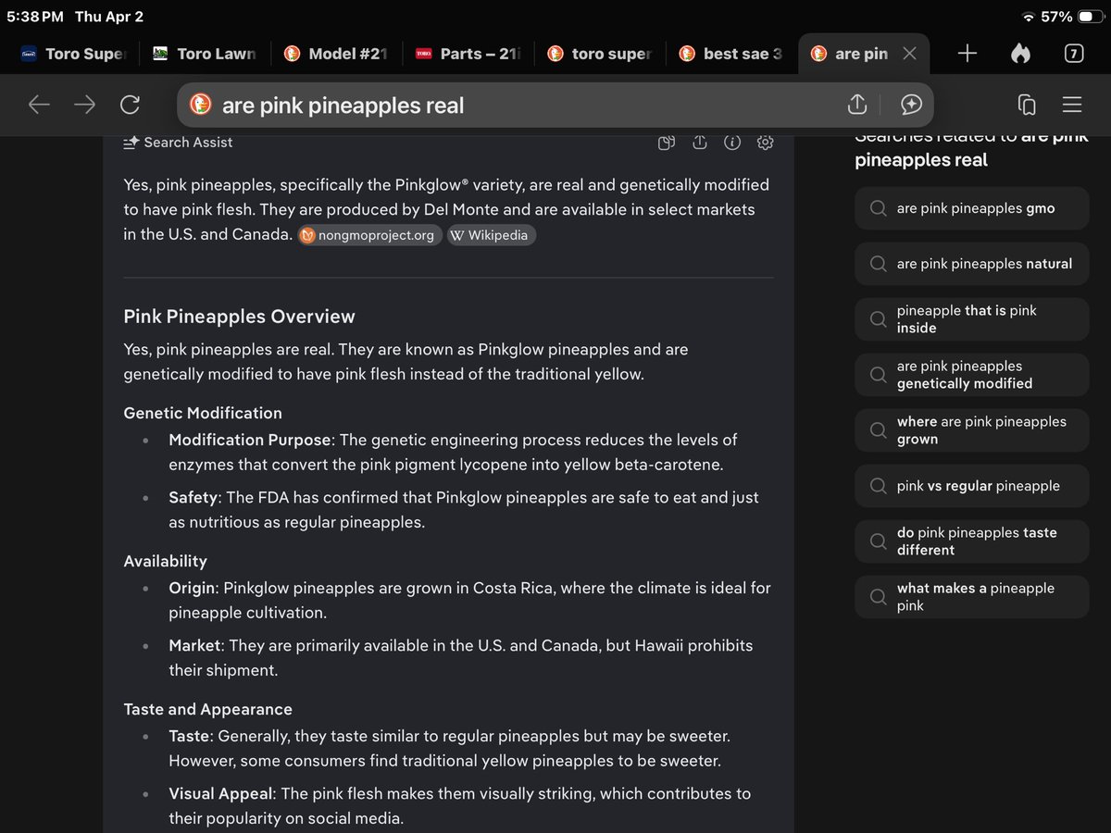
Task: Switch to the 'toro super' DuckDuckGo tab
Action: tap(600, 54)
